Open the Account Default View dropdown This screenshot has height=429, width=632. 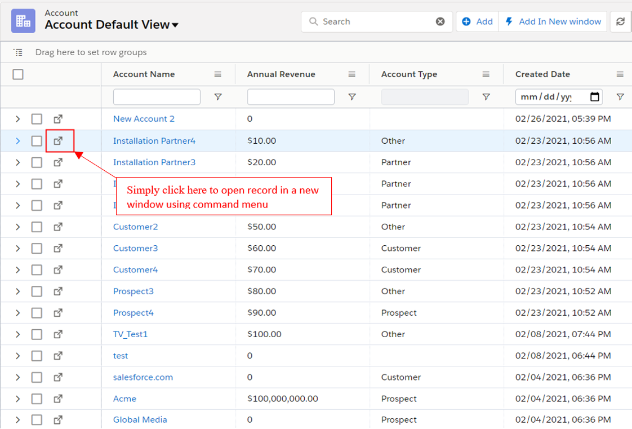coord(175,25)
